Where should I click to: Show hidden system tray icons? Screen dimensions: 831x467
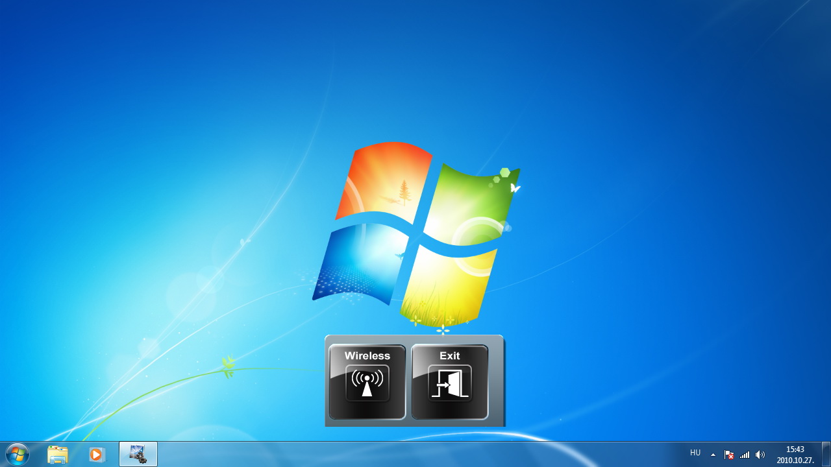pos(713,455)
